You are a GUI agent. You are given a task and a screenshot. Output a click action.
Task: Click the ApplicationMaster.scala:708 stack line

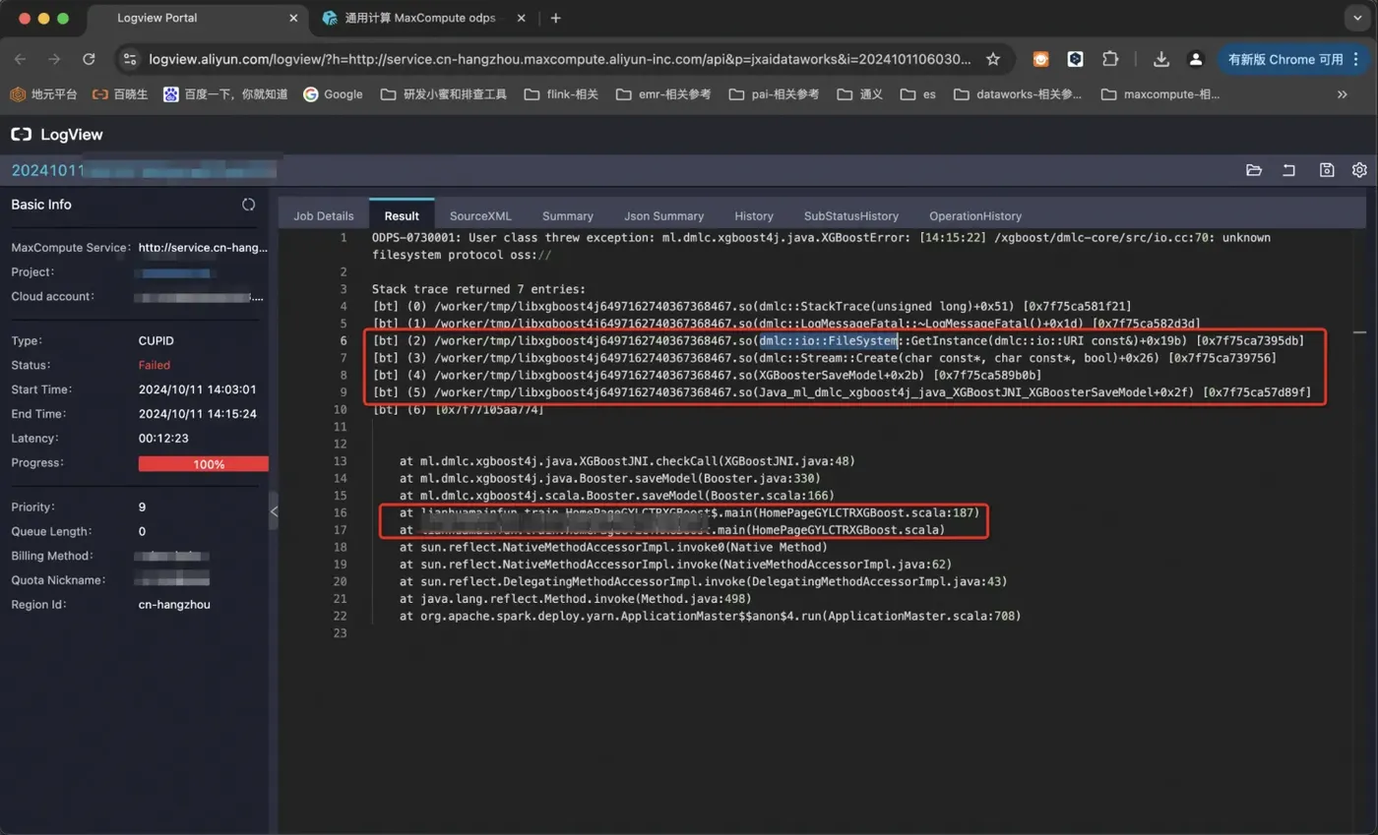pyautogui.click(x=710, y=616)
